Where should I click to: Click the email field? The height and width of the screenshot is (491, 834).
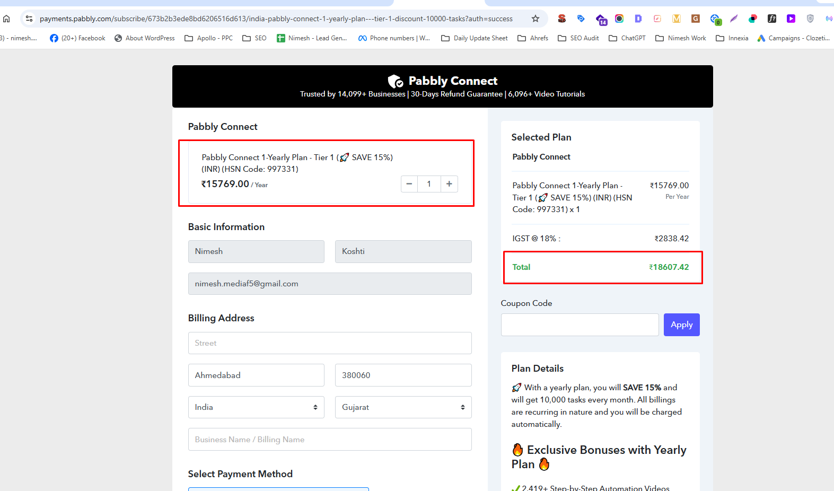(330, 284)
